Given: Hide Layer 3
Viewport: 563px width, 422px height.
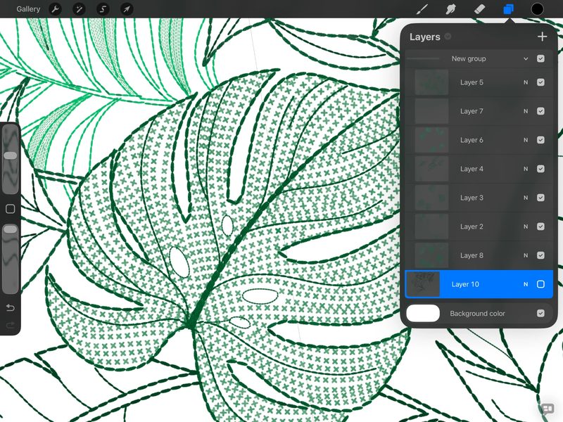Looking at the screenshot, I should (540, 198).
